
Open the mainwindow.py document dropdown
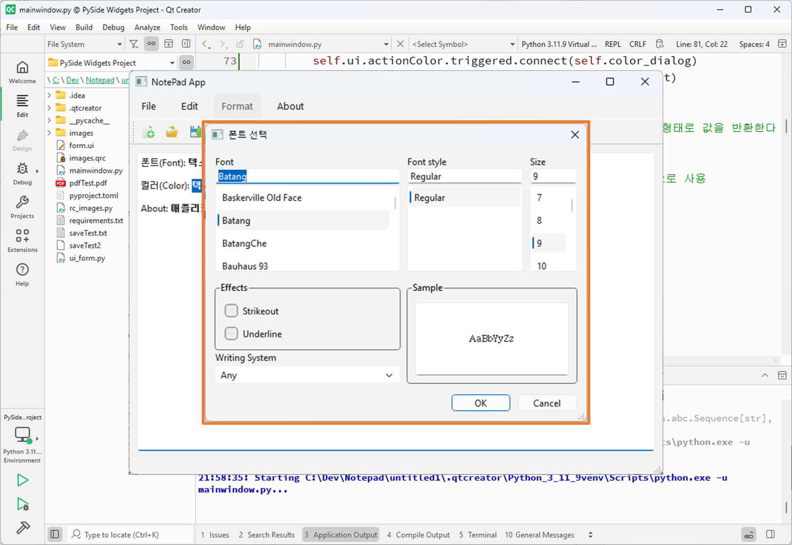click(322, 44)
